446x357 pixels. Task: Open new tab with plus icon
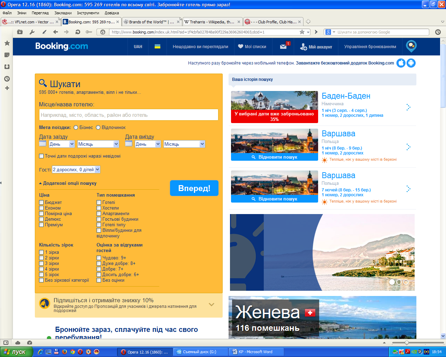[x=308, y=22]
